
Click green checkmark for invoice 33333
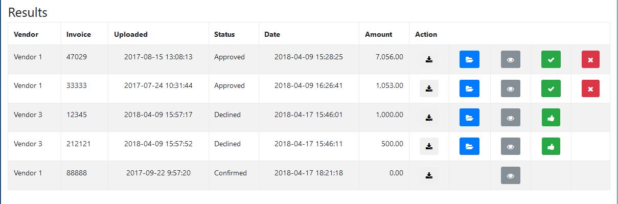(x=551, y=88)
